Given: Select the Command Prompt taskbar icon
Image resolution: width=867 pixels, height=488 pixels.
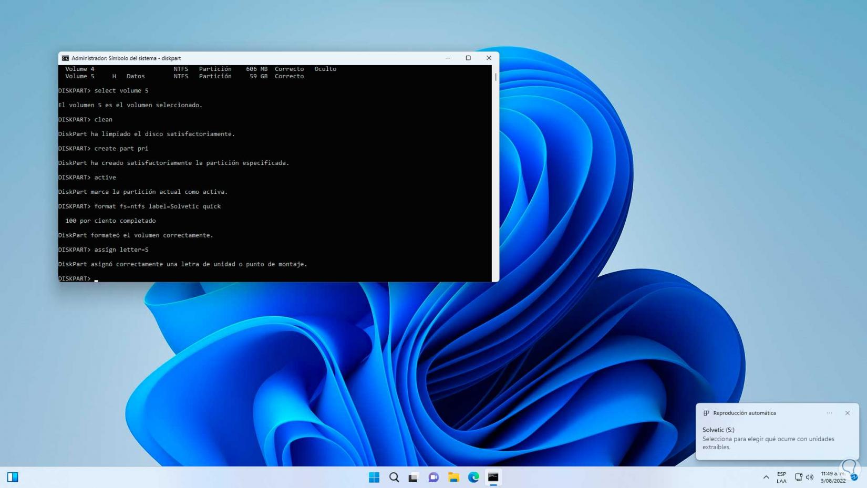Looking at the screenshot, I should click(x=493, y=477).
